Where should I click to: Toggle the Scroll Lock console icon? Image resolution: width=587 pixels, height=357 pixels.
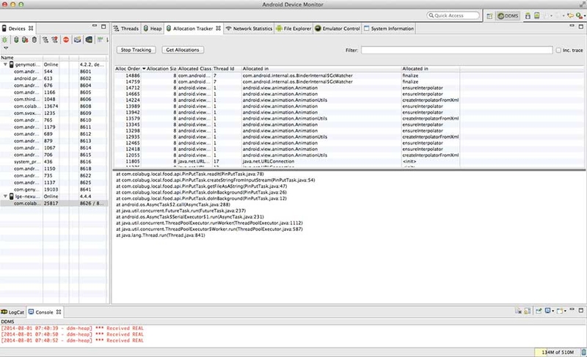527,311
